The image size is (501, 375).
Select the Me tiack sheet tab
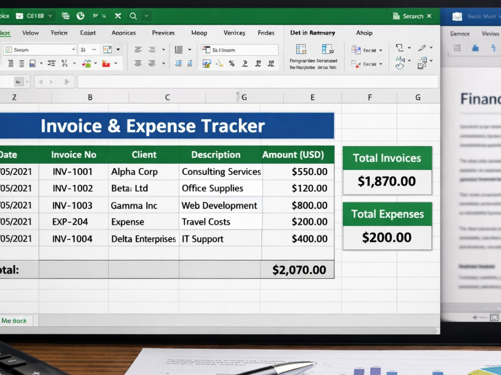click(14, 321)
